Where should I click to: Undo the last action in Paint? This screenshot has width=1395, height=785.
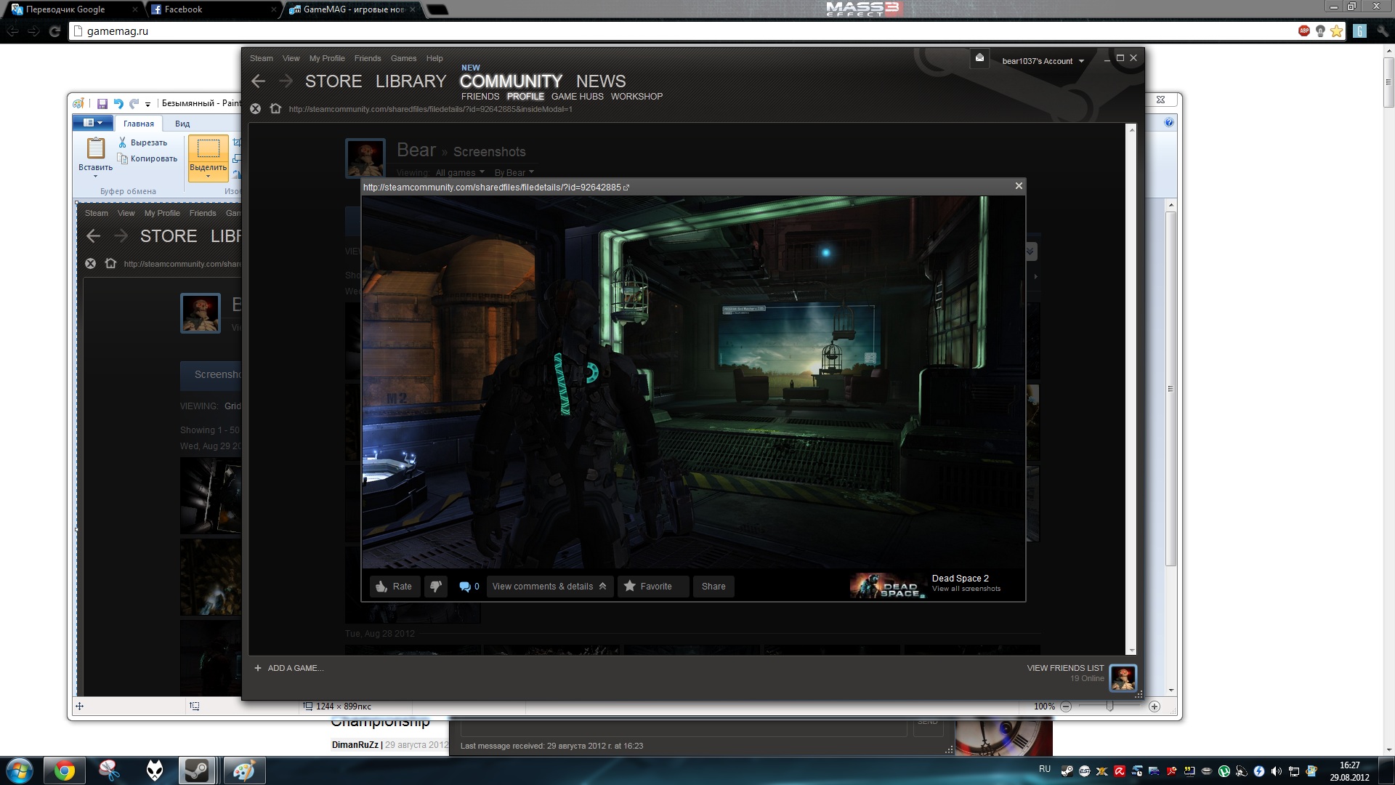[118, 104]
